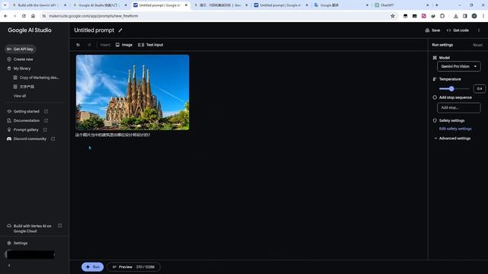The width and height of the screenshot is (488, 274).
Task: Go to browser home page
Action: pyautogui.click(x=33, y=16)
